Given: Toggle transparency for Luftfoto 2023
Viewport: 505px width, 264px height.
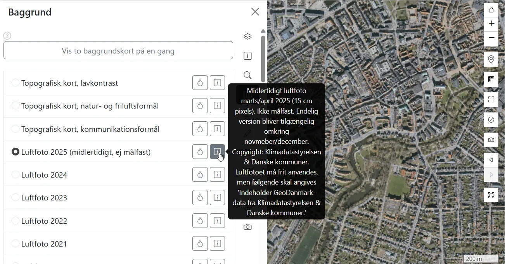Looking at the screenshot, I should tap(200, 197).
